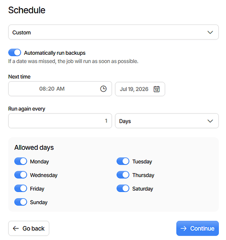226x240 pixels.
Task: Switch off Thursday allowed day
Action: (123, 175)
